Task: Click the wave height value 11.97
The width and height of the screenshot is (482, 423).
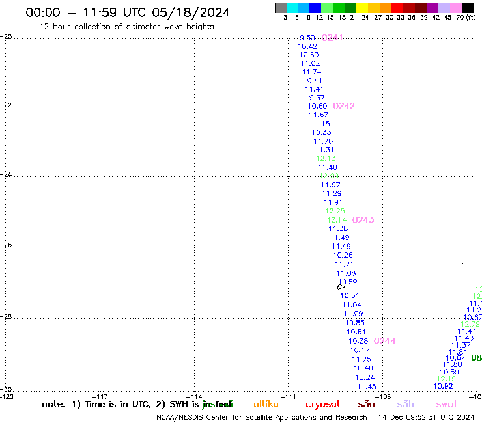Action: pyautogui.click(x=330, y=185)
